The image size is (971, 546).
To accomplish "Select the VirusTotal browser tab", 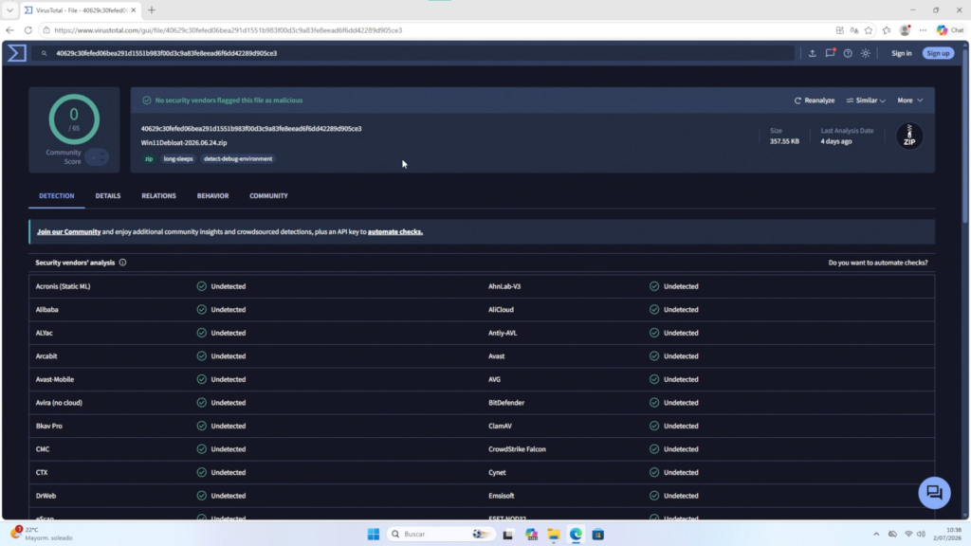I will (81, 9).
